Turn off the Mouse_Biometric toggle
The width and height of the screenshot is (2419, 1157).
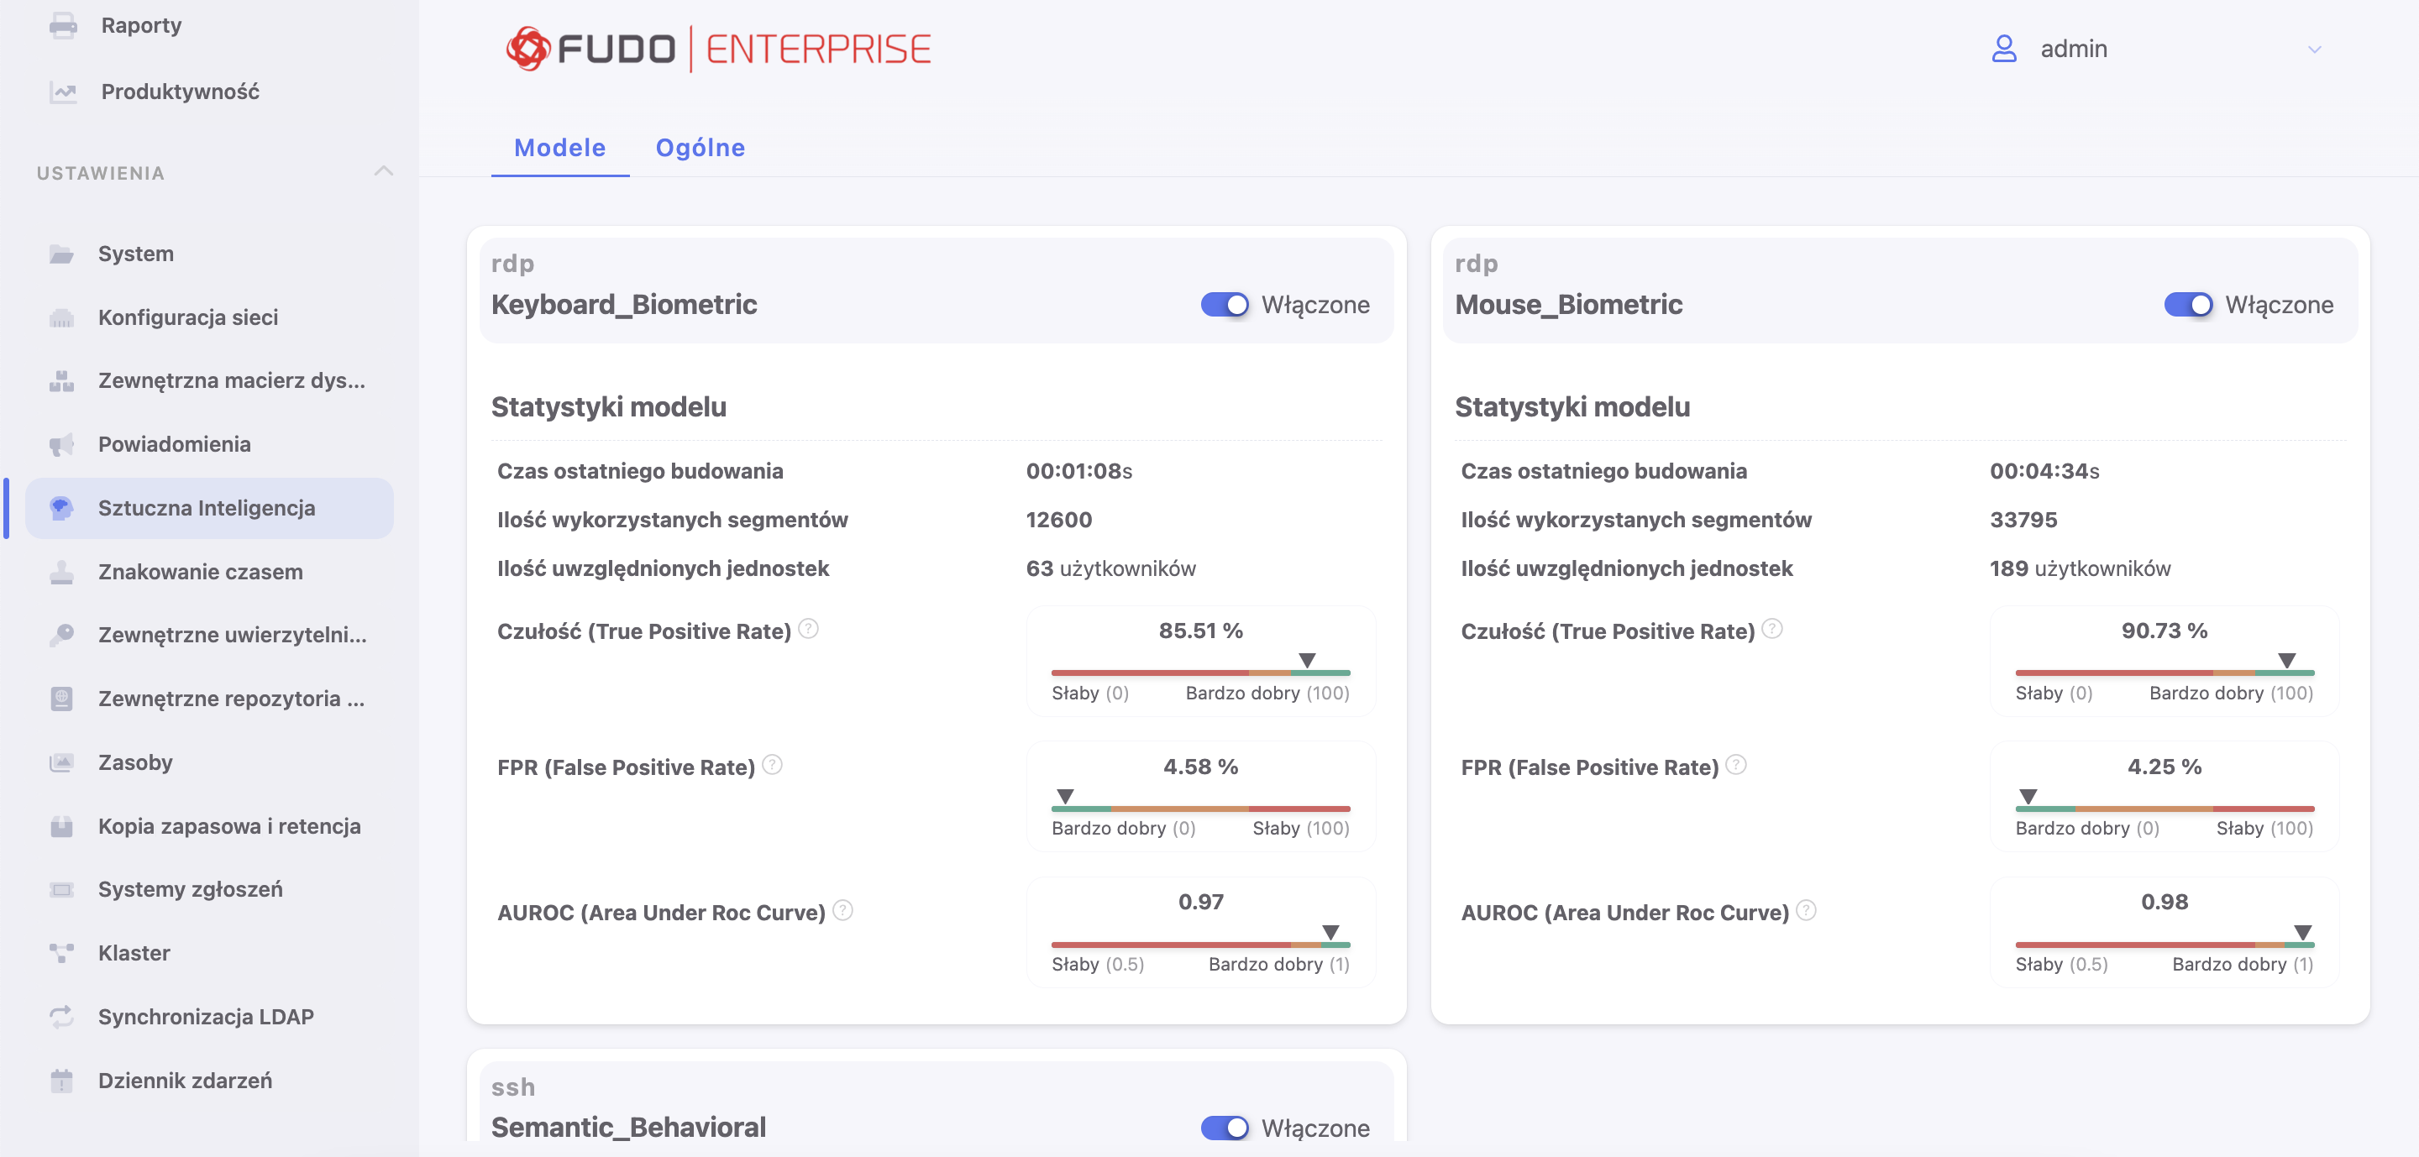2187,305
